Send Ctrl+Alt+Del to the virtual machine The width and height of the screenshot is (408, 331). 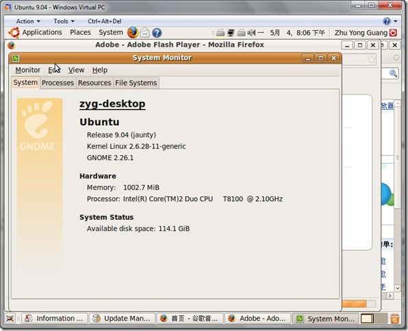click(x=105, y=21)
